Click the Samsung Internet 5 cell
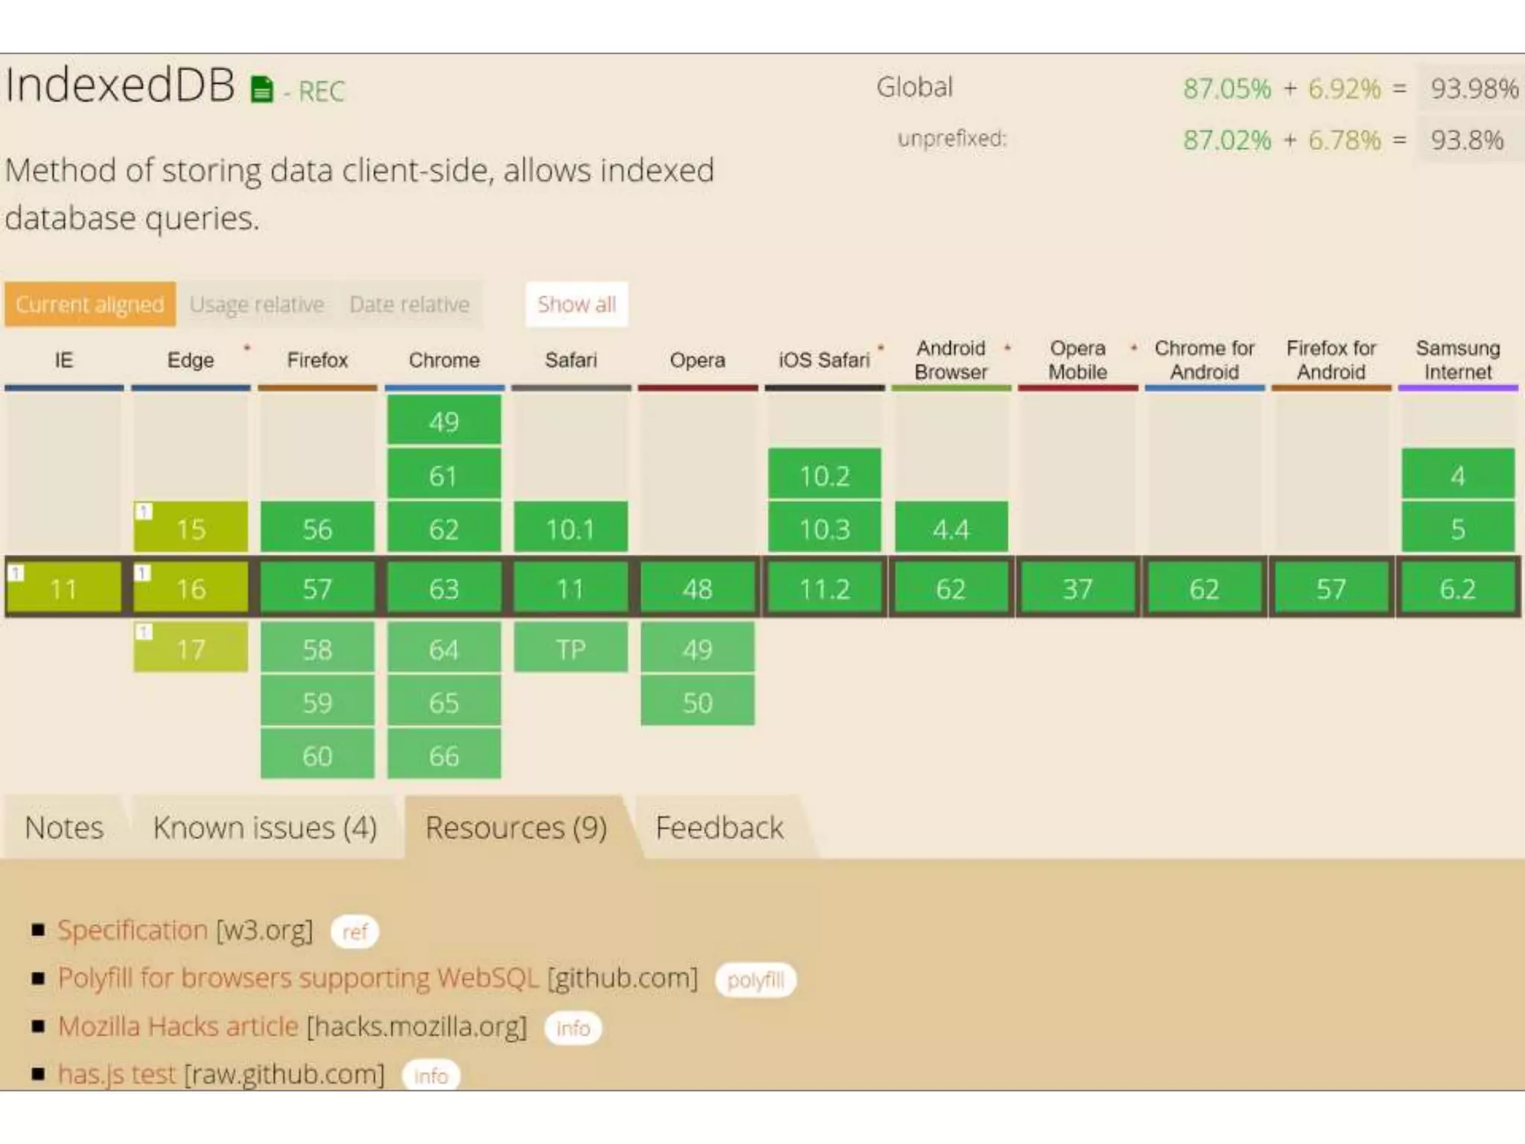1525x1144 pixels. point(1458,528)
